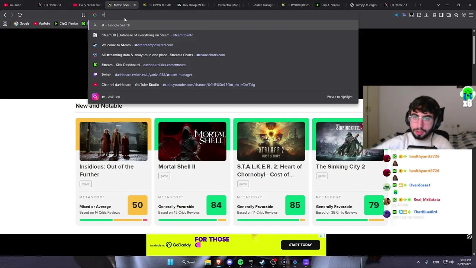This screenshot has width=476, height=268.
Task: Open the S.T.A.L.K.E.R. 2 cover image
Action: click(x=271, y=141)
